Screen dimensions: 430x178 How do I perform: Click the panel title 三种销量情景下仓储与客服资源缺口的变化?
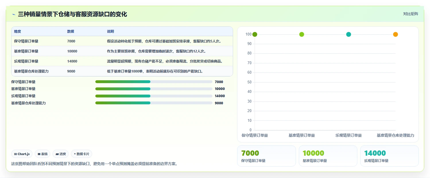point(72,14)
